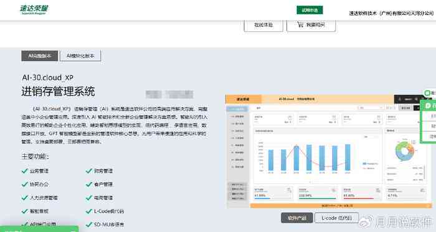Click the L-Code低代码 feature item

(x=105, y=211)
